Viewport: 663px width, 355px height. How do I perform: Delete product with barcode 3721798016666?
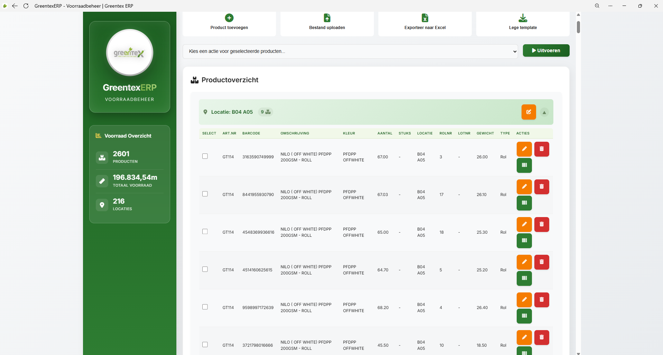(x=542, y=337)
